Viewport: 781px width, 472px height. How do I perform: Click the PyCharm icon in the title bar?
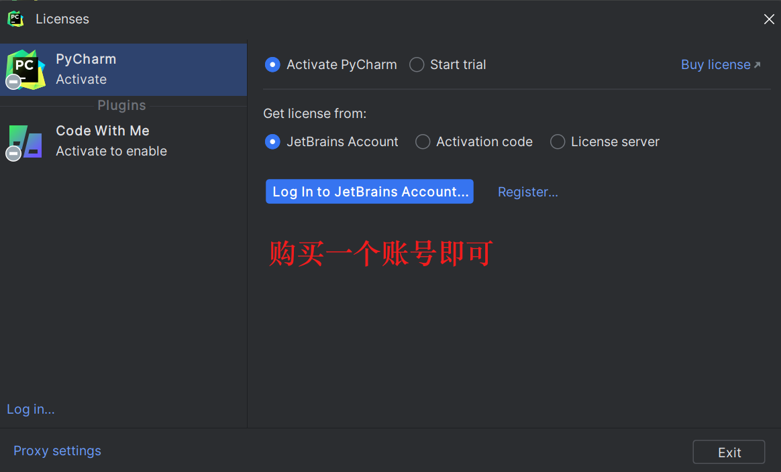(x=15, y=19)
